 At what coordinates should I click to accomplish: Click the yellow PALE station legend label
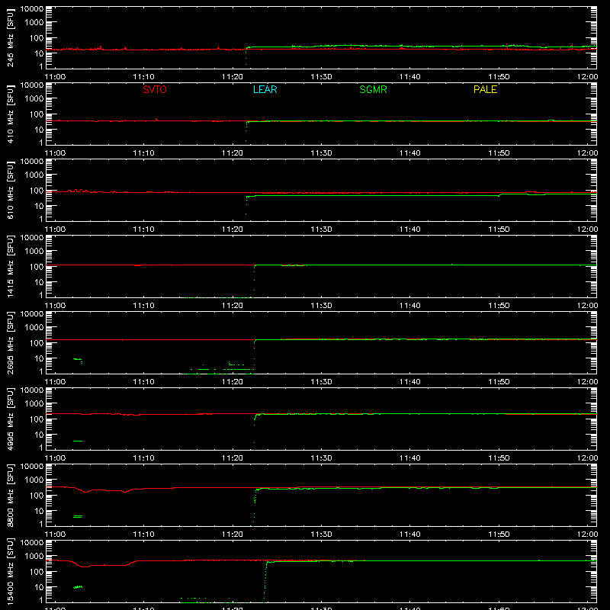click(x=485, y=89)
